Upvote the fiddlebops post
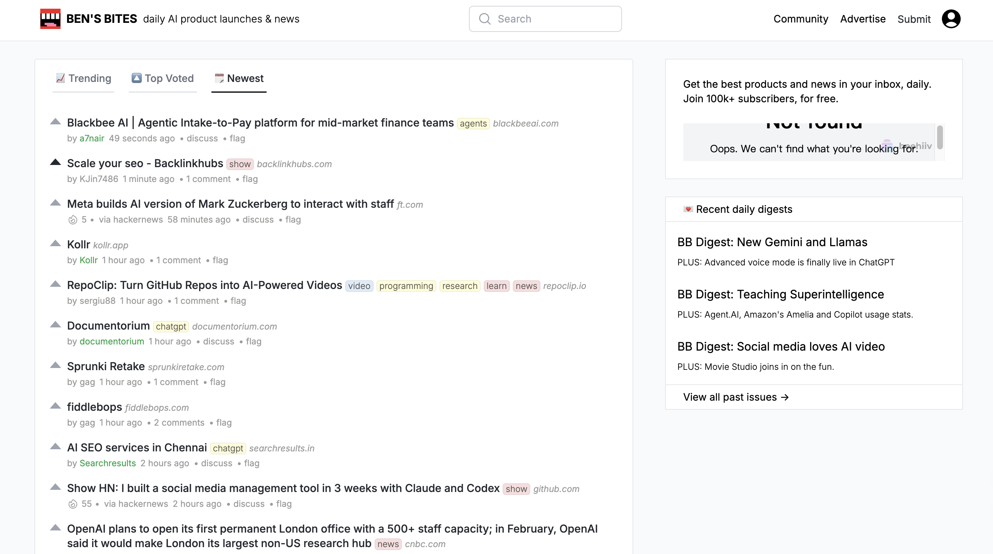 pos(55,406)
